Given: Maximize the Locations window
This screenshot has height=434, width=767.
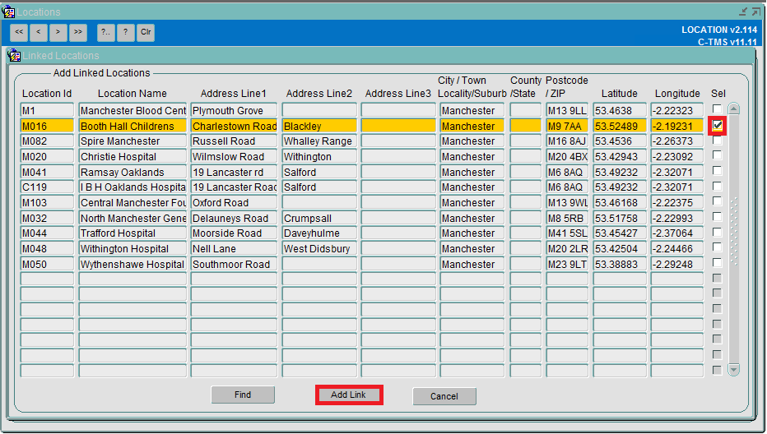Looking at the screenshot, I should (756, 11).
